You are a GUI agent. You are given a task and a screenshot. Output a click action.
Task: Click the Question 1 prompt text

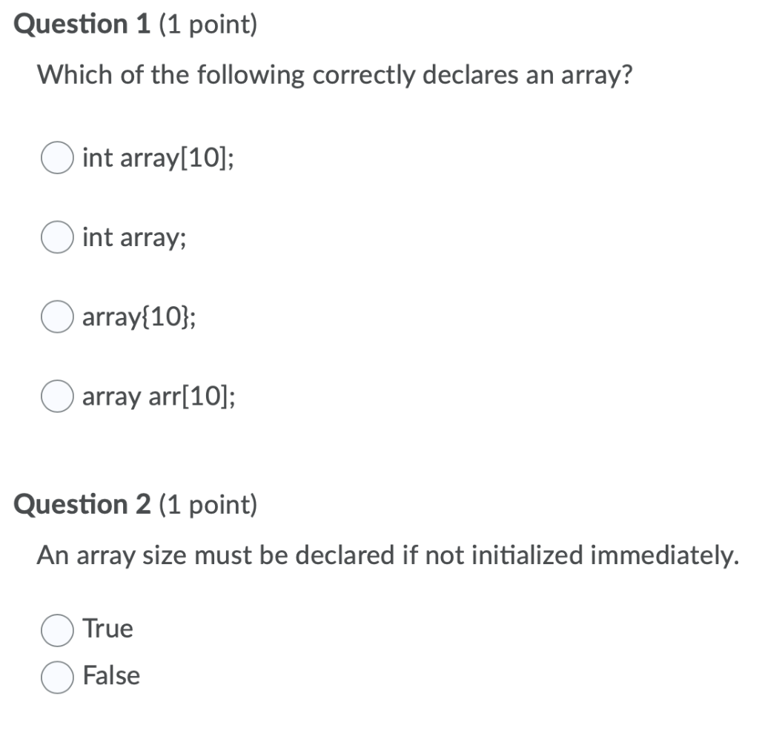point(334,74)
